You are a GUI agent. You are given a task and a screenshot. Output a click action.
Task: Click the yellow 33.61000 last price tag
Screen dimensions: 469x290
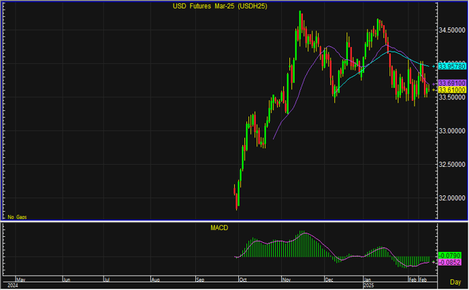451,90
